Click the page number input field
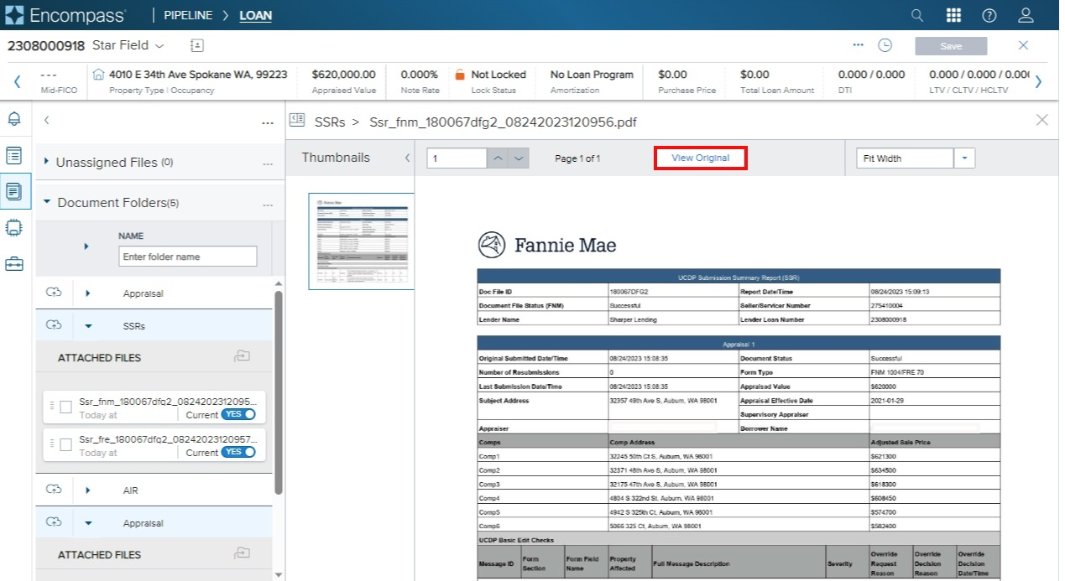The image size is (1065, 581). (x=457, y=158)
